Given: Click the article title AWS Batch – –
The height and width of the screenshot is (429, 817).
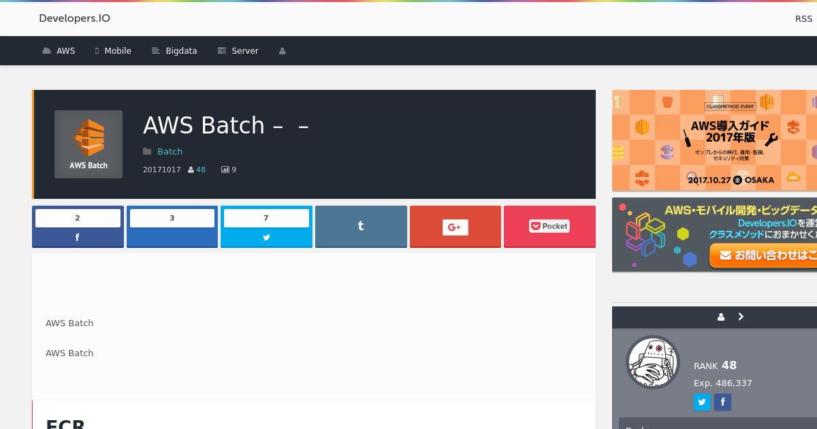Looking at the screenshot, I should [226, 125].
